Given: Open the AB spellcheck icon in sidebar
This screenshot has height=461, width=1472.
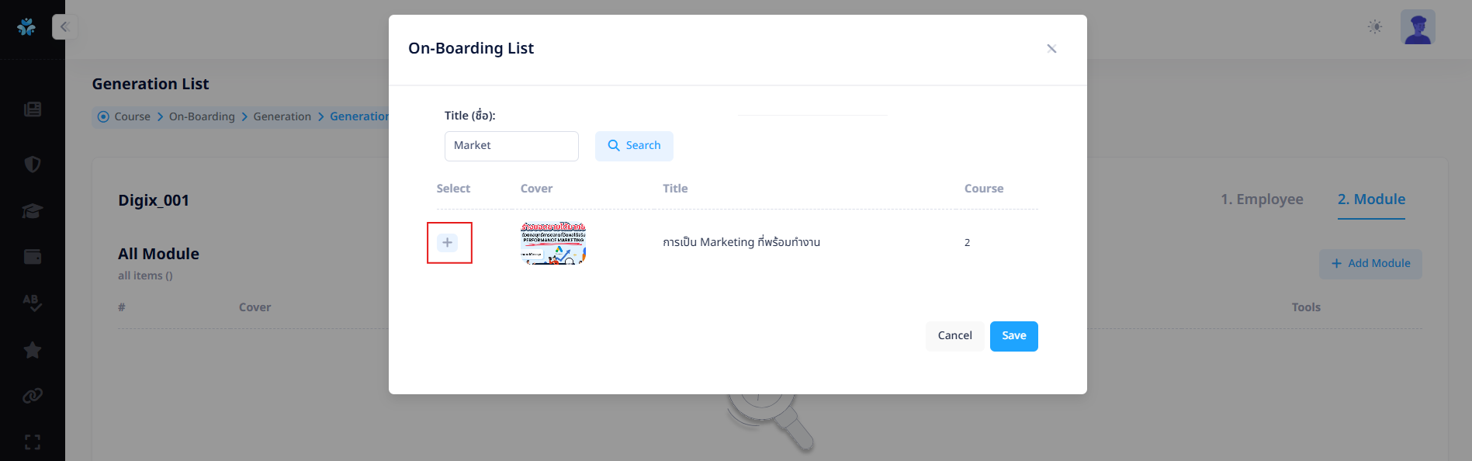Looking at the screenshot, I should (x=33, y=303).
